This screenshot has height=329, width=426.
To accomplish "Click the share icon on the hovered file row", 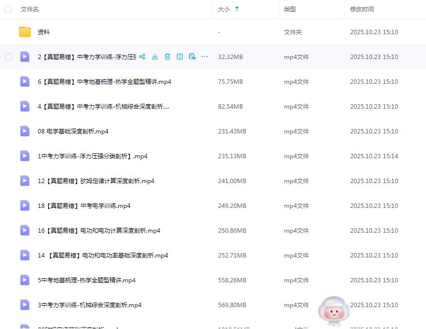I will 142,57.
